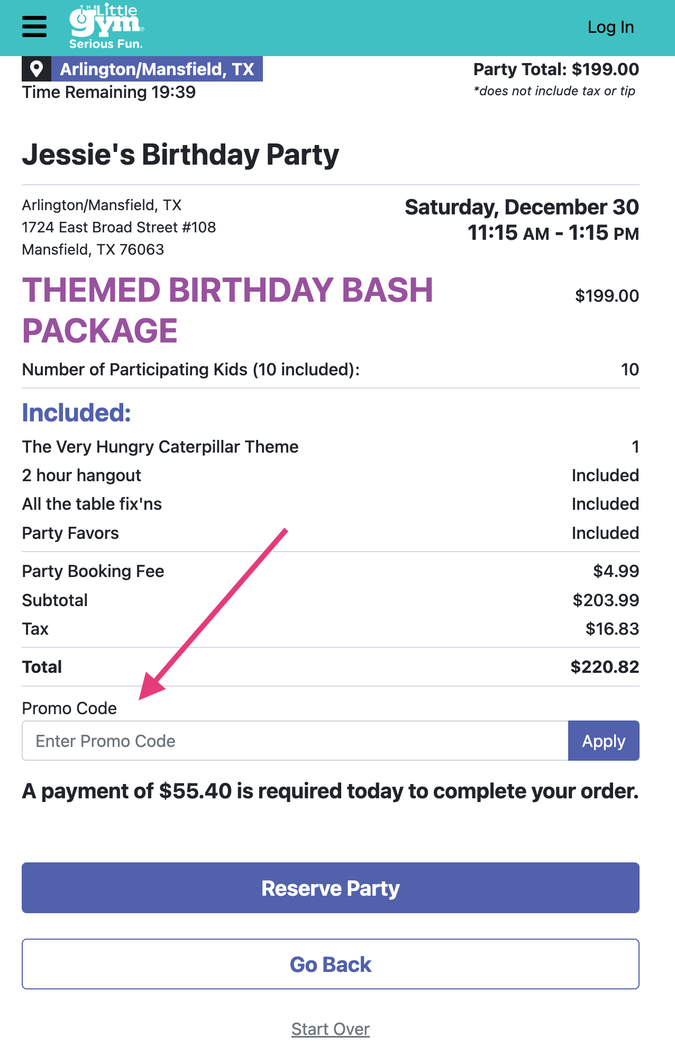The height and width of the screenshot is (1063, 675).
Task: Select the Jessie's Birthday Party heading
Action: 180,154
